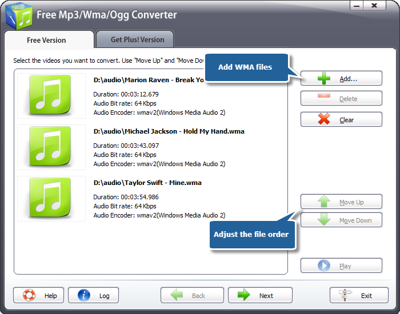The height and width of the screenshot is (314, 400).
Task: Click the Back button label
Action: [x=198, y=296]
